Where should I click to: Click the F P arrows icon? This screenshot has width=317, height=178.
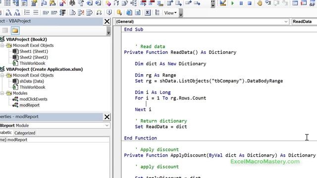(116, 3)
